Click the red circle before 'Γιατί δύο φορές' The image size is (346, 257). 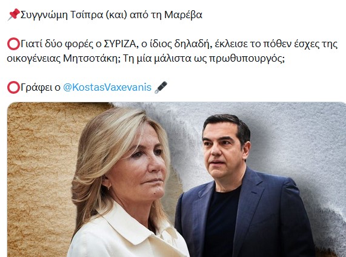tap(14, 44)
